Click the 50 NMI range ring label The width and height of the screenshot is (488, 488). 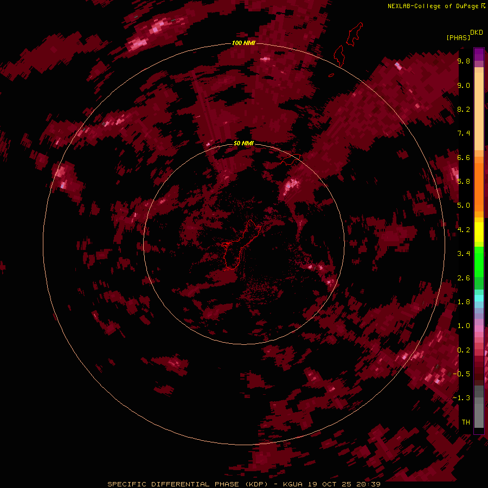coord(243,143)
